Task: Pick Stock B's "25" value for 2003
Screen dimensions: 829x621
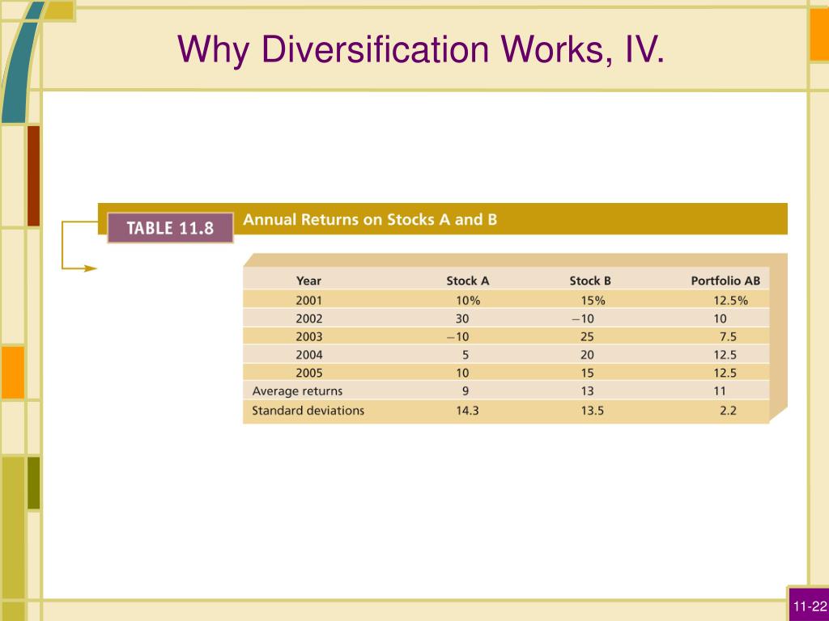Action: pyautogui.click(x=587, y=336)
